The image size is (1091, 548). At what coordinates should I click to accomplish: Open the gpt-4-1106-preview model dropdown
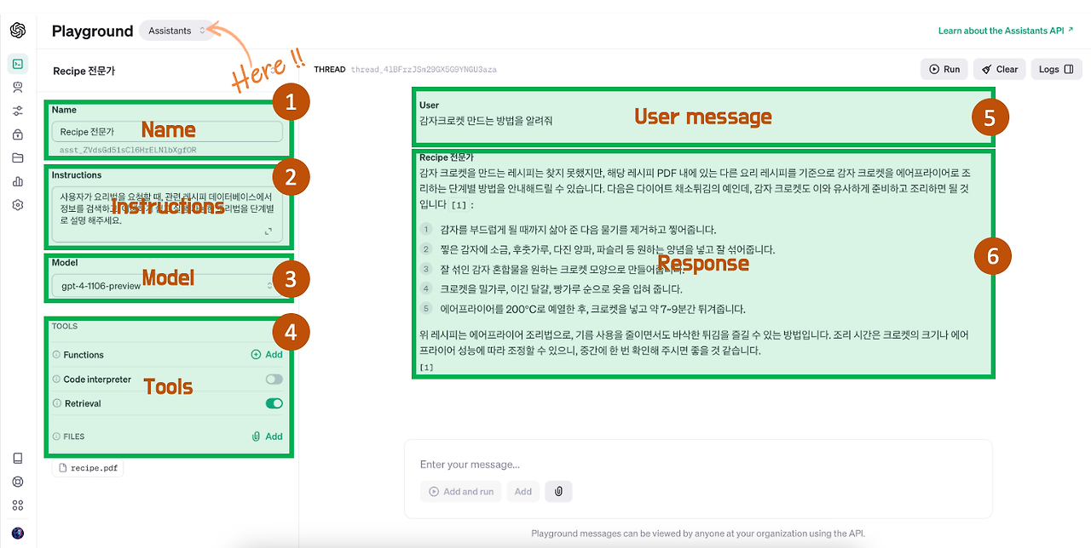pos(167,286)
